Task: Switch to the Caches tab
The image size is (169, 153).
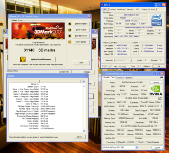Action: [x=112, y=9]
